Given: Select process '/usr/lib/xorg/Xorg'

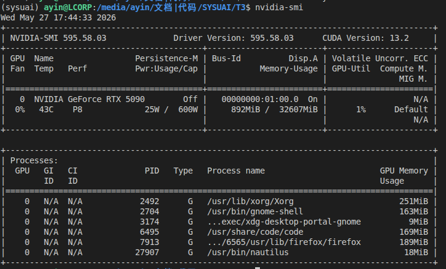Looking at the screenshot, I should pos(250,202).
